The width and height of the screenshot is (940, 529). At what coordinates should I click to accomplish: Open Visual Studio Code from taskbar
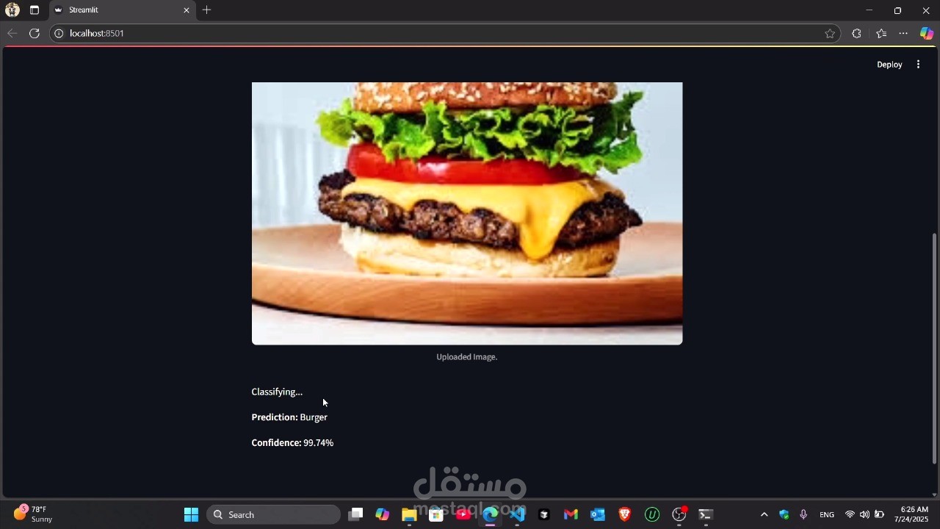[x=517, y=515]
